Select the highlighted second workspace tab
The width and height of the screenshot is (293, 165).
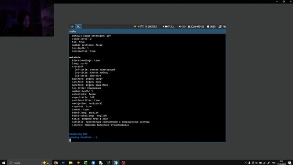[x=78, y=27]
